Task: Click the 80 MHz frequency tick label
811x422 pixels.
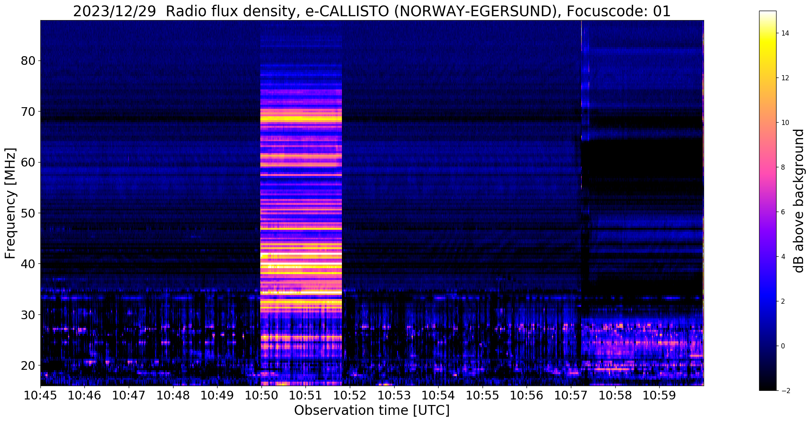Action: (28, 61)
